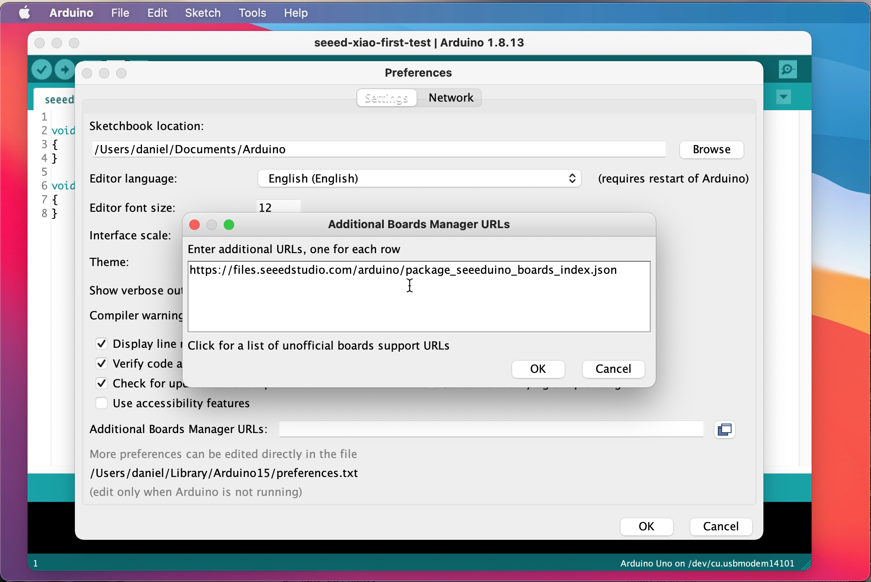Click the Browse button for sketchbook location
Viewport: 871px width, 582px height.
tap(711, 149)
